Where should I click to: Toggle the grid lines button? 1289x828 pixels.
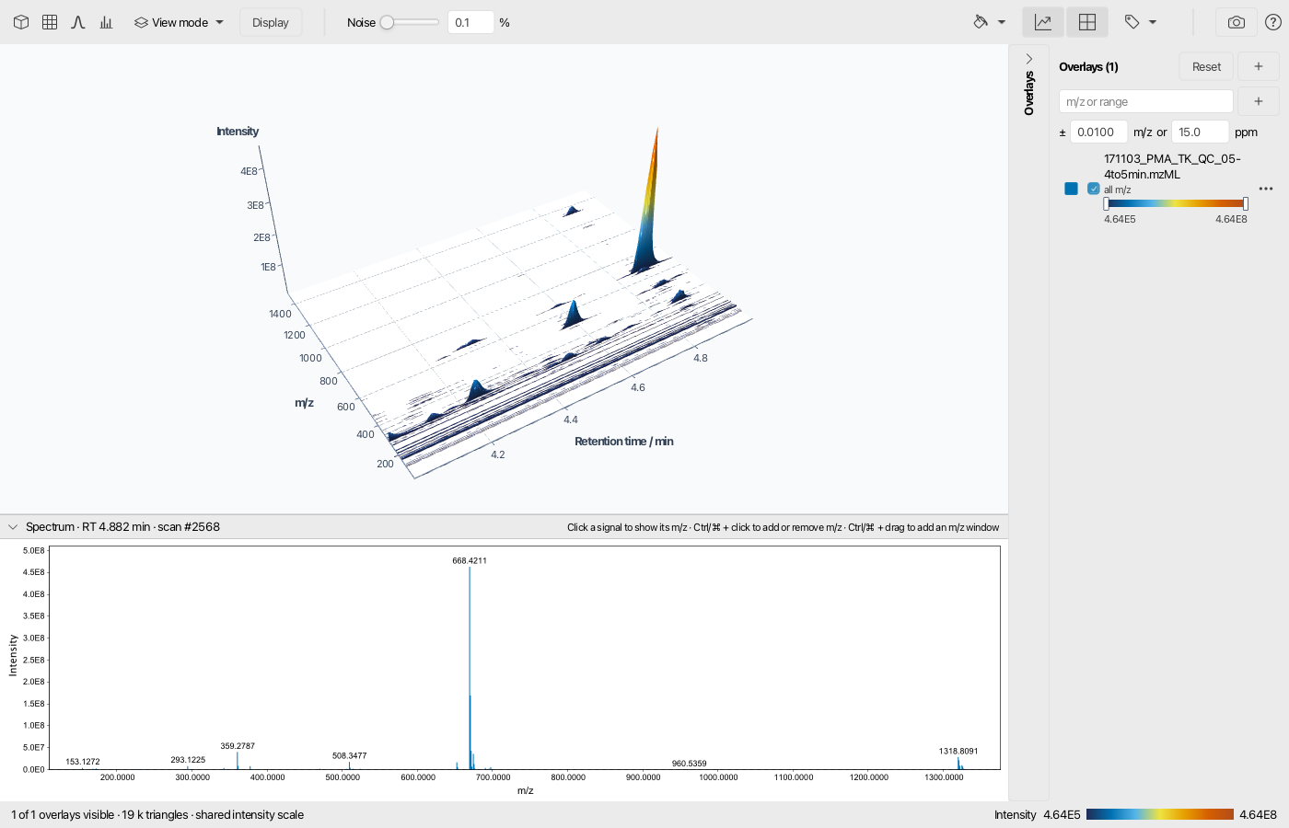tap(1087, 22)
